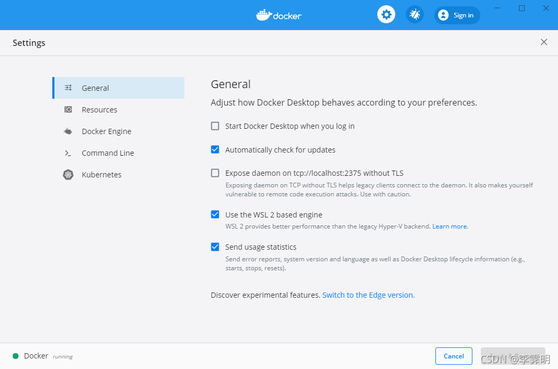The image size is (558, 369).
Task: Close the Docker Desktop window
Action: click(546, 8)
